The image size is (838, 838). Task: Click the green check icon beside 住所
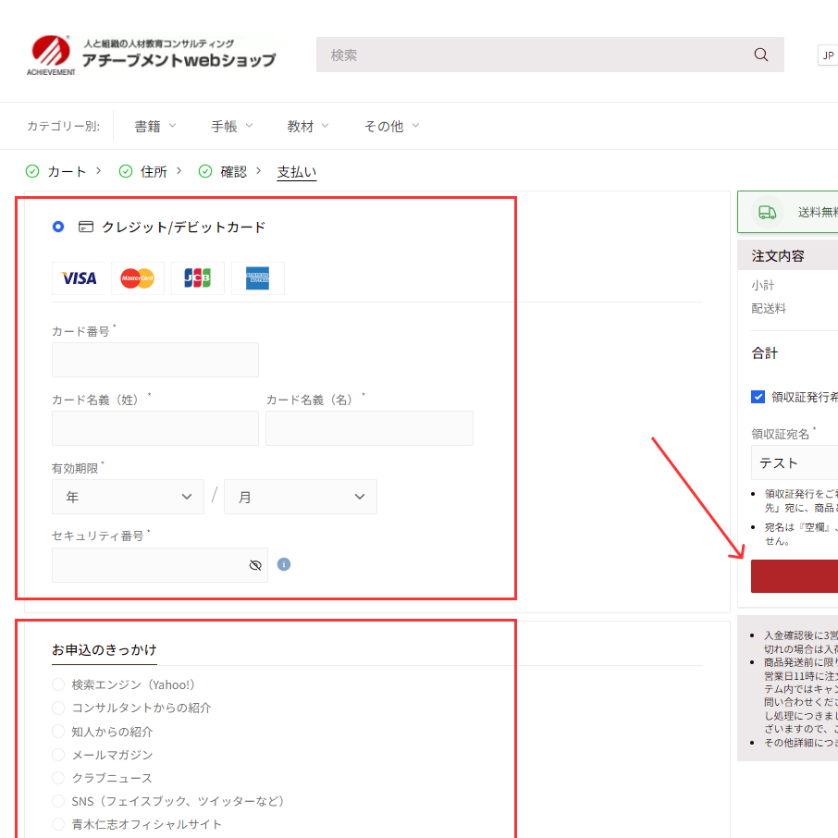pos(126,171)
